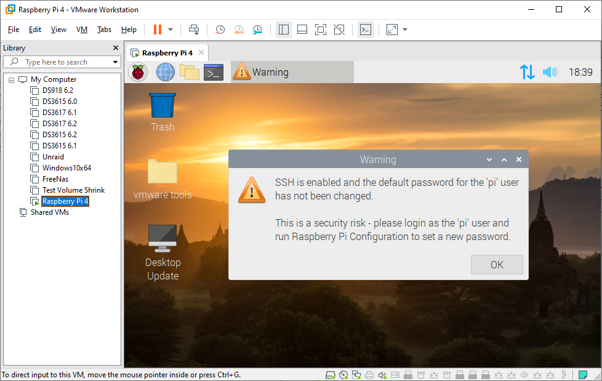Viewport: 602px width, 381px height.
Task: Open the snapshot manager wrench-clock icon
Action: coord(257,30)
